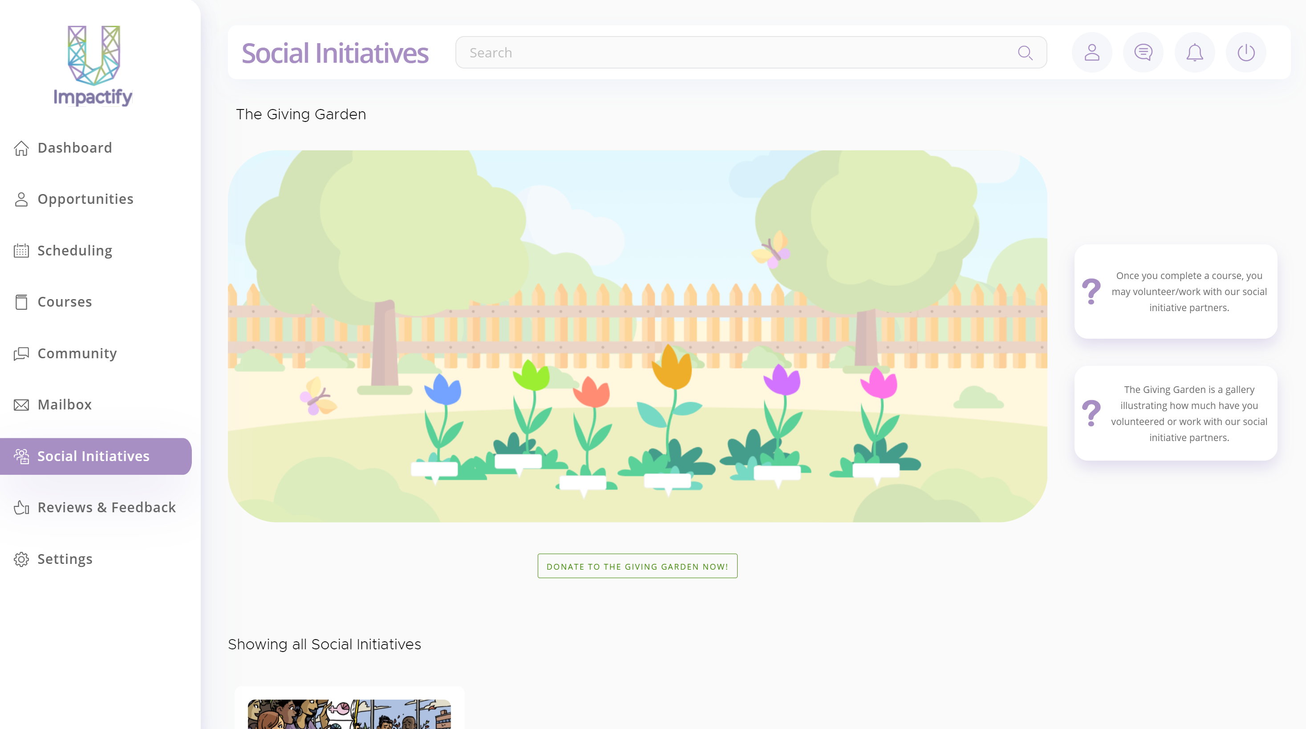Focus the Search input field
The width and height of the screenshot is (1306, 729).
(x=735, y=53)
